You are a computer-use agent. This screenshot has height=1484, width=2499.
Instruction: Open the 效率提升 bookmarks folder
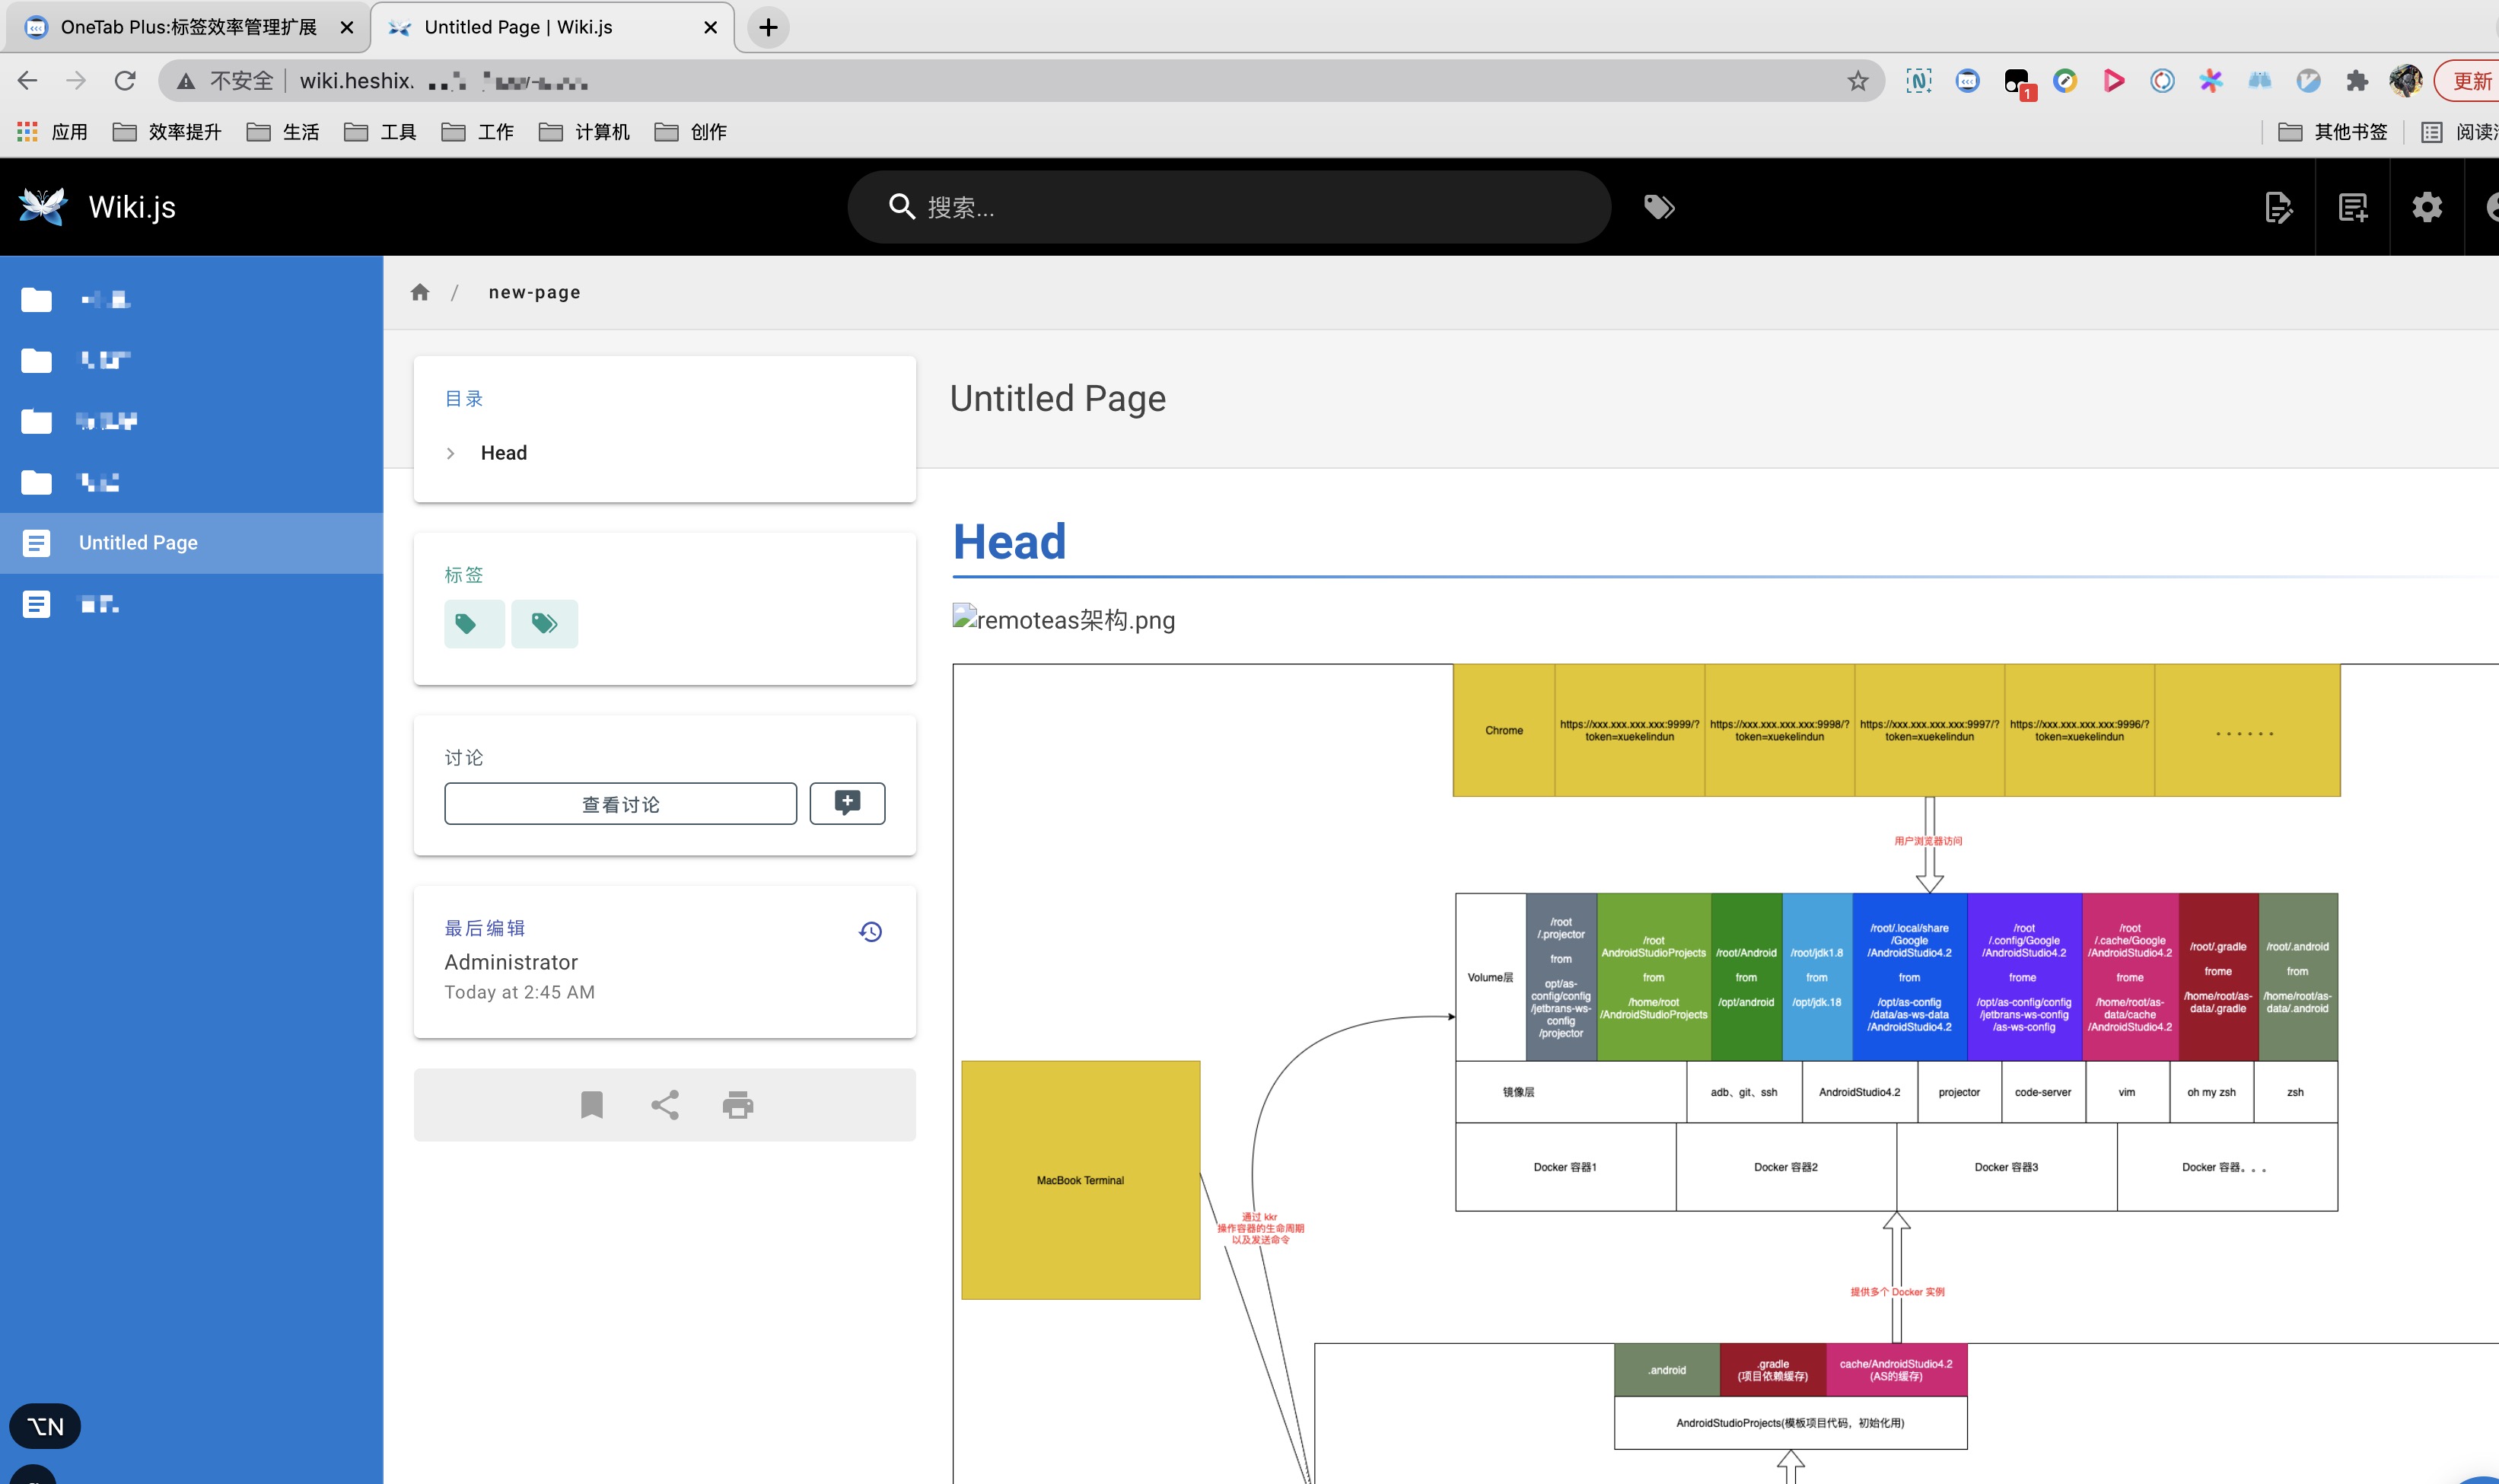click(x=167, y=132)
